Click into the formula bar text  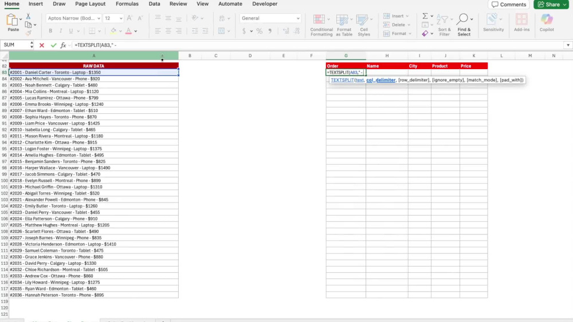coord(95,45)
